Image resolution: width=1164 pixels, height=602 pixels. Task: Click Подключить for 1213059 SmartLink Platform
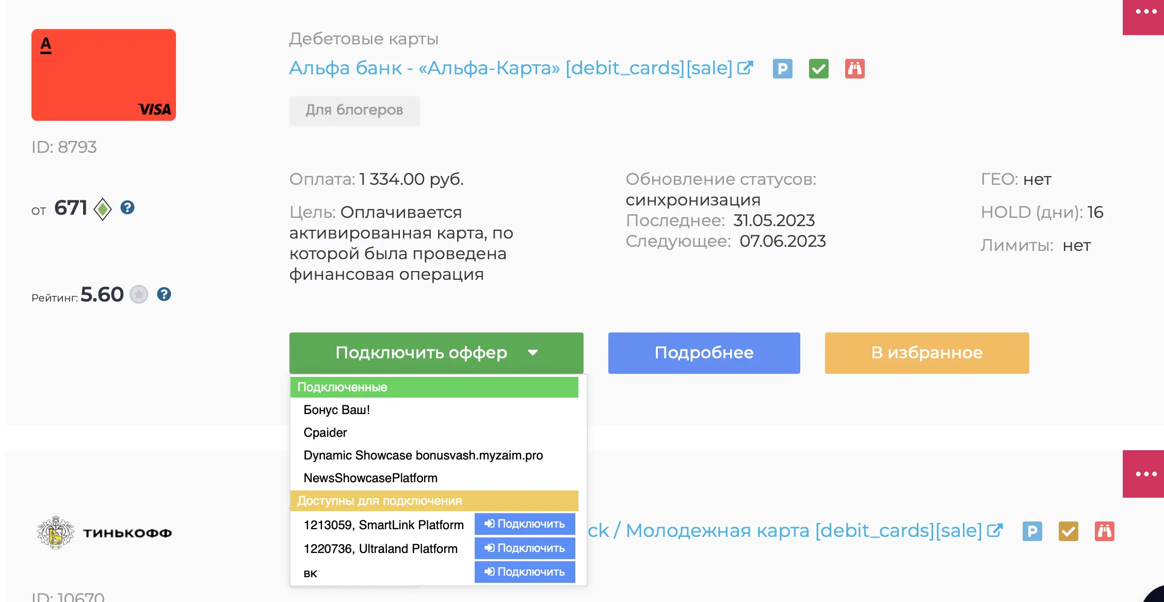coord(525,524)
